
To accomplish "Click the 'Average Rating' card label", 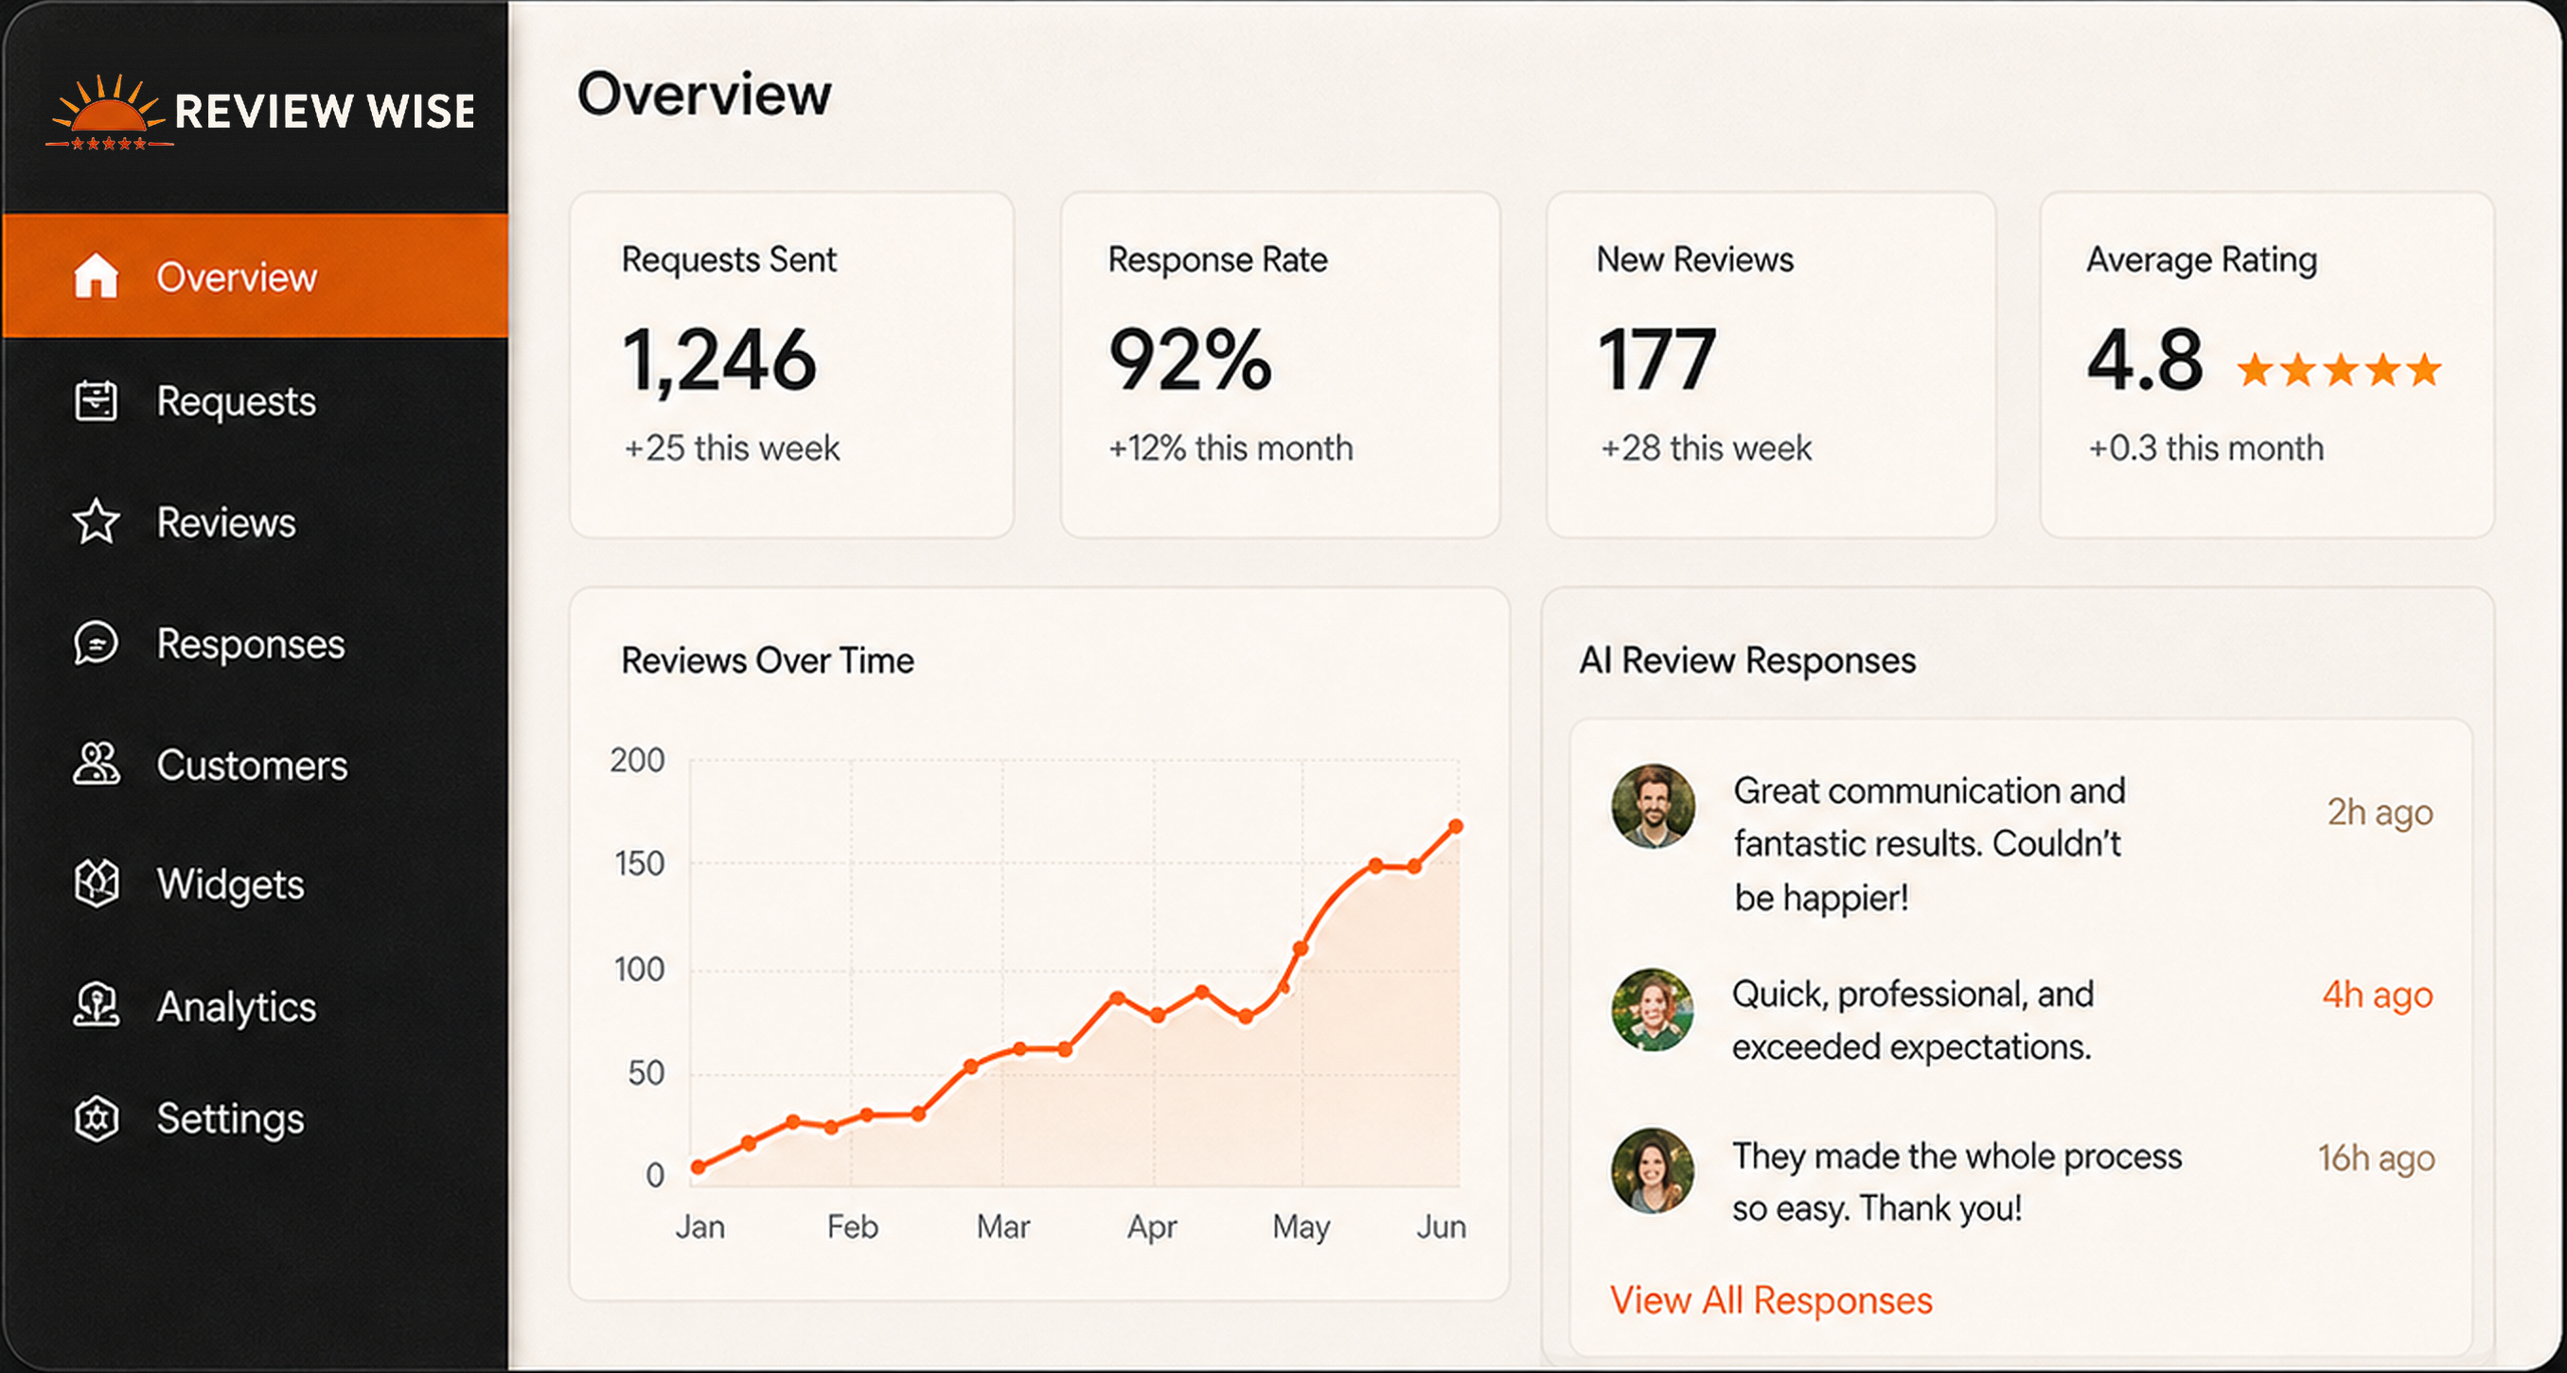I will pyautogui.click(x=2202, y=260).
